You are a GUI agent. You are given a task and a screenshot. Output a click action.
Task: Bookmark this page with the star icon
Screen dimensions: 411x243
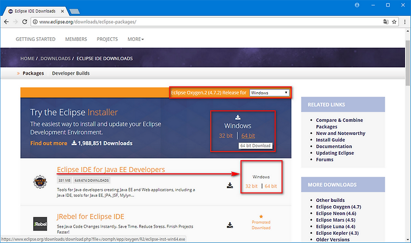pyautogui.click(x=394, y=22)
